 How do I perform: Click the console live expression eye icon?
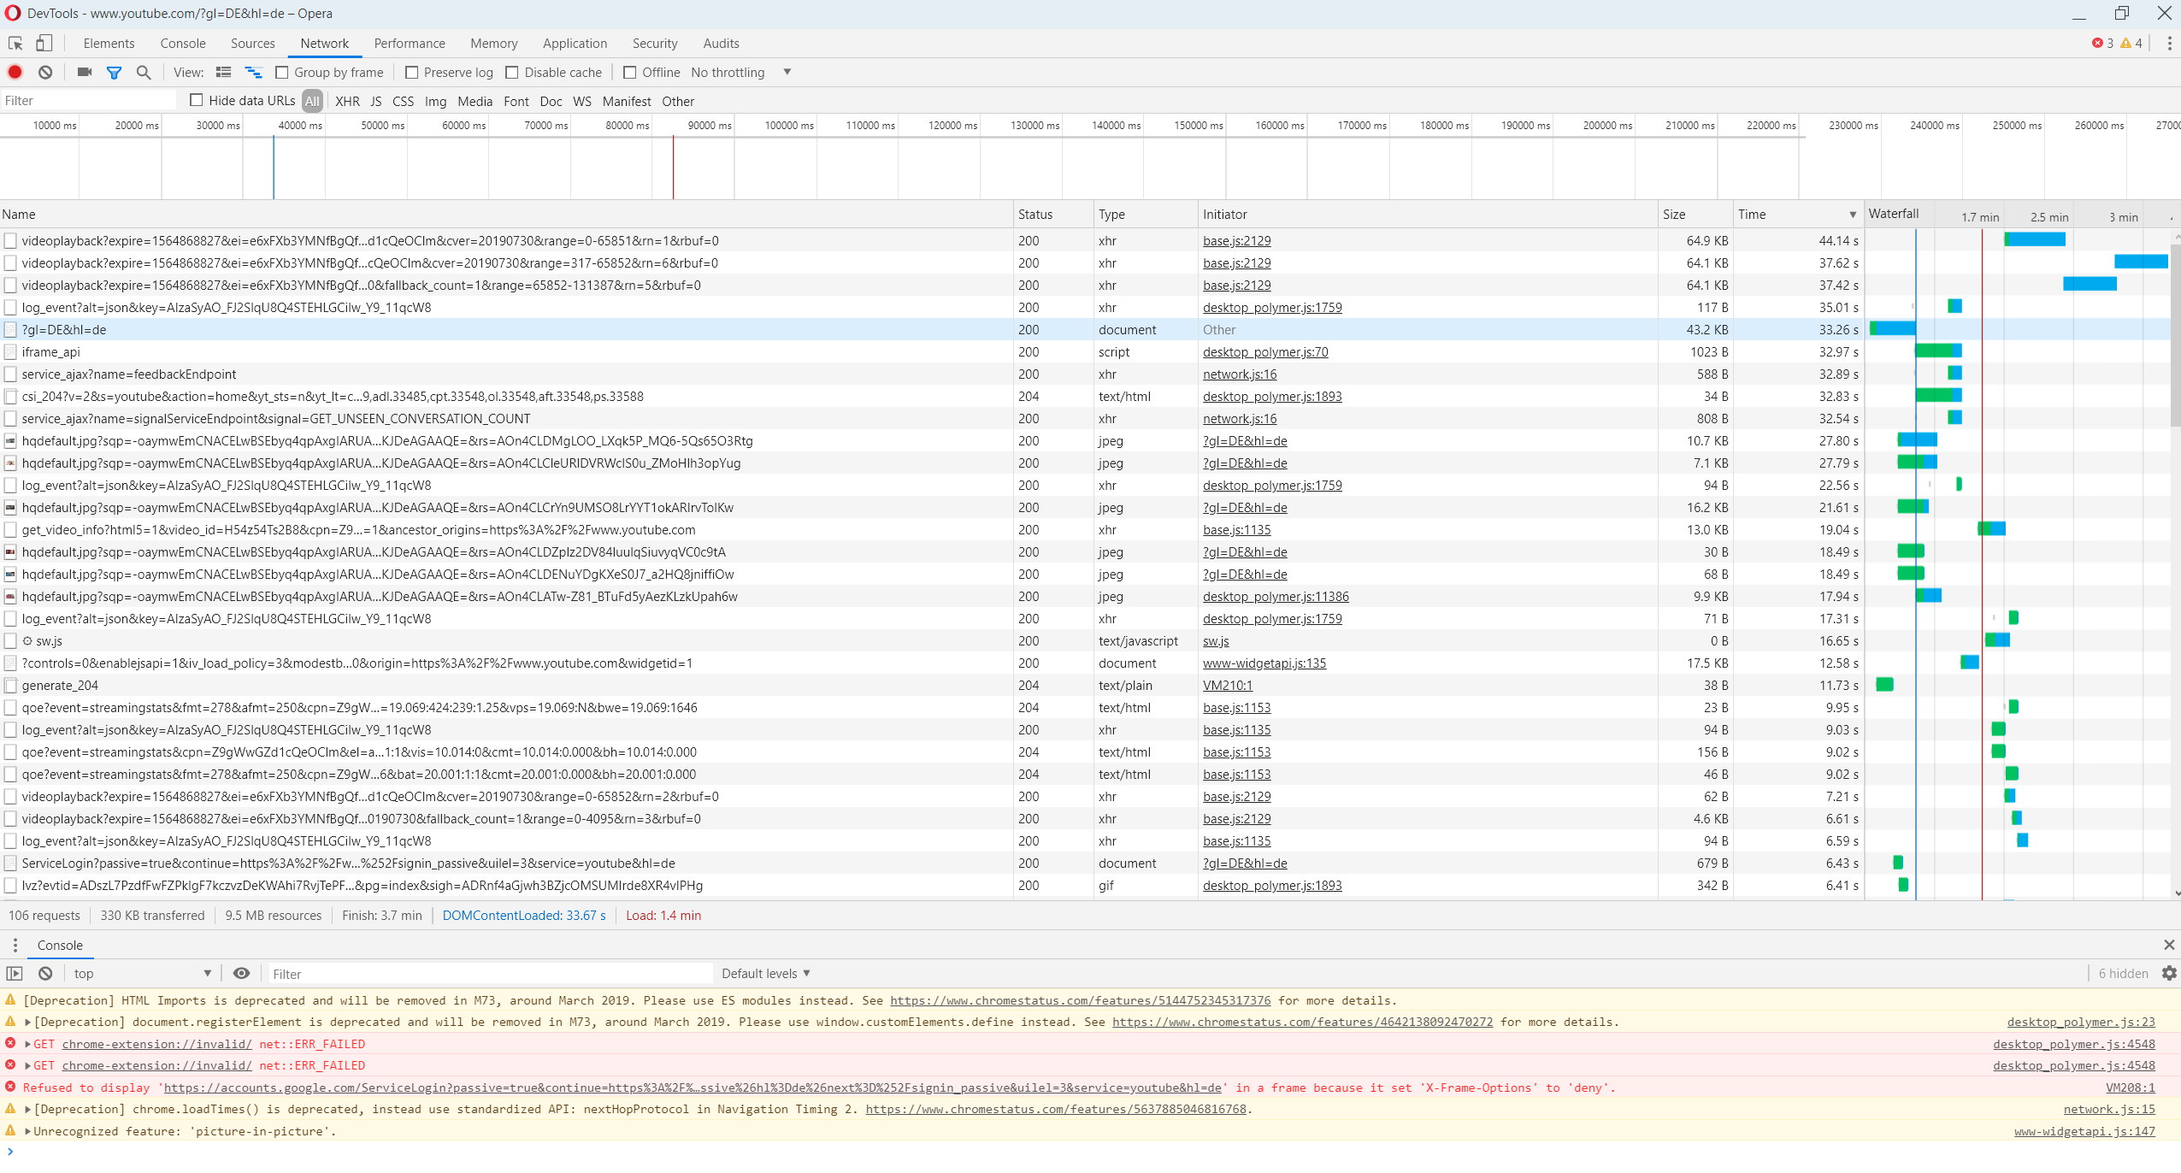coord(242,973)
